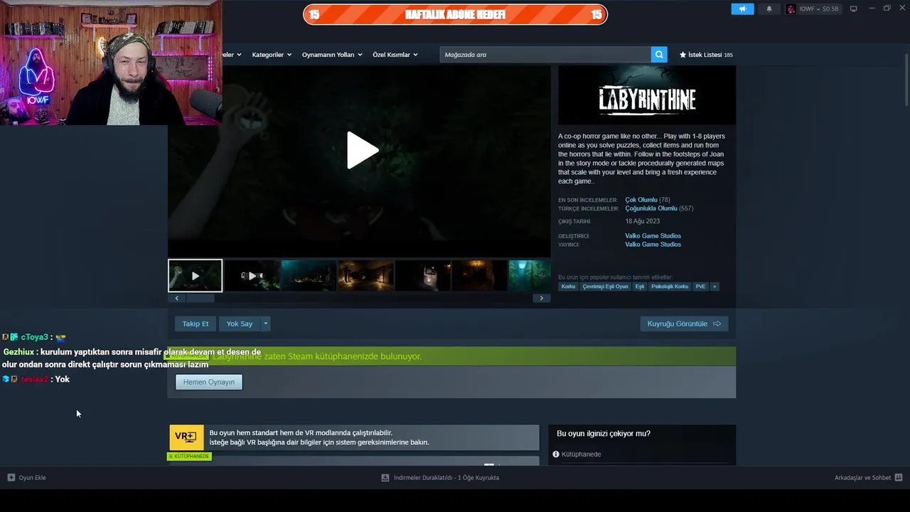The height and width of the screenshot is (512, 910).
Task: Open the Korku tag
Action: click(x=568, y=287)
